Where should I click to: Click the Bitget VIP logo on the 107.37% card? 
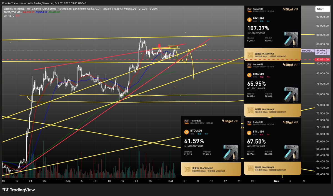pos(290,9)
